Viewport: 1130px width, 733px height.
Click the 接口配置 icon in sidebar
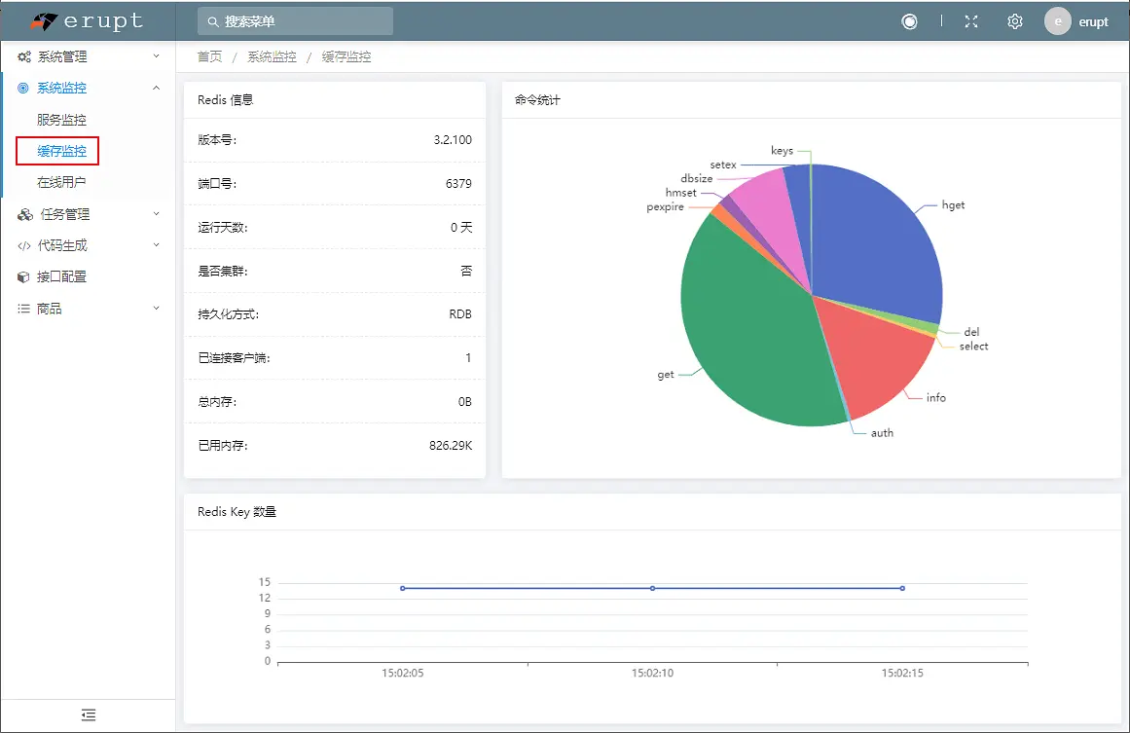pyautogui.click(x=23, y=276)
